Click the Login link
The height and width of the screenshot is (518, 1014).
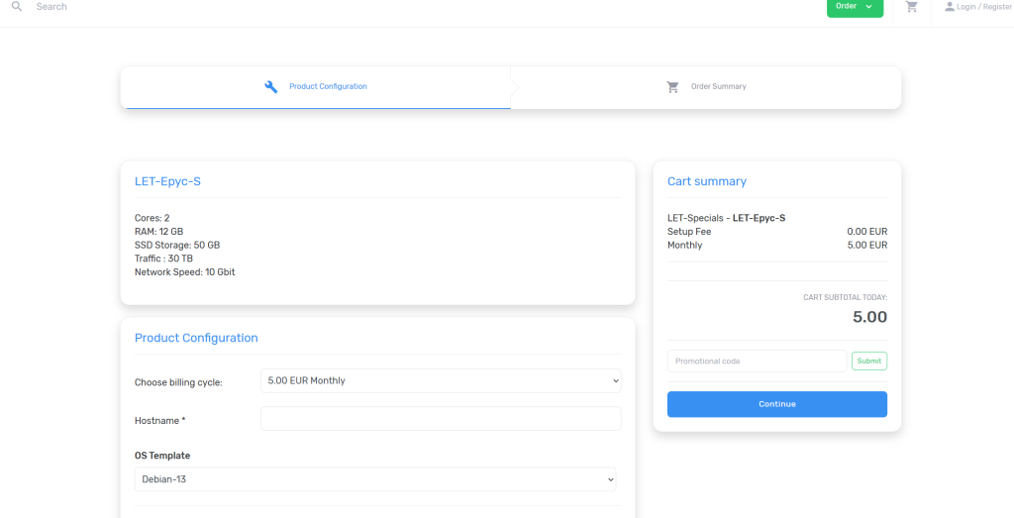[967, 7]
